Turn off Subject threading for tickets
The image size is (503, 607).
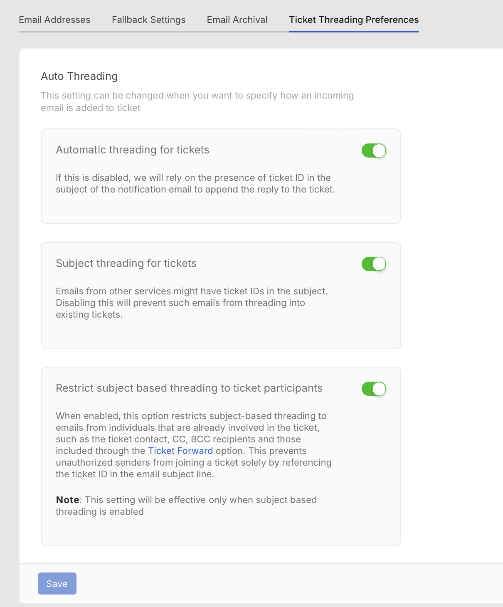[x=374, y=264]
